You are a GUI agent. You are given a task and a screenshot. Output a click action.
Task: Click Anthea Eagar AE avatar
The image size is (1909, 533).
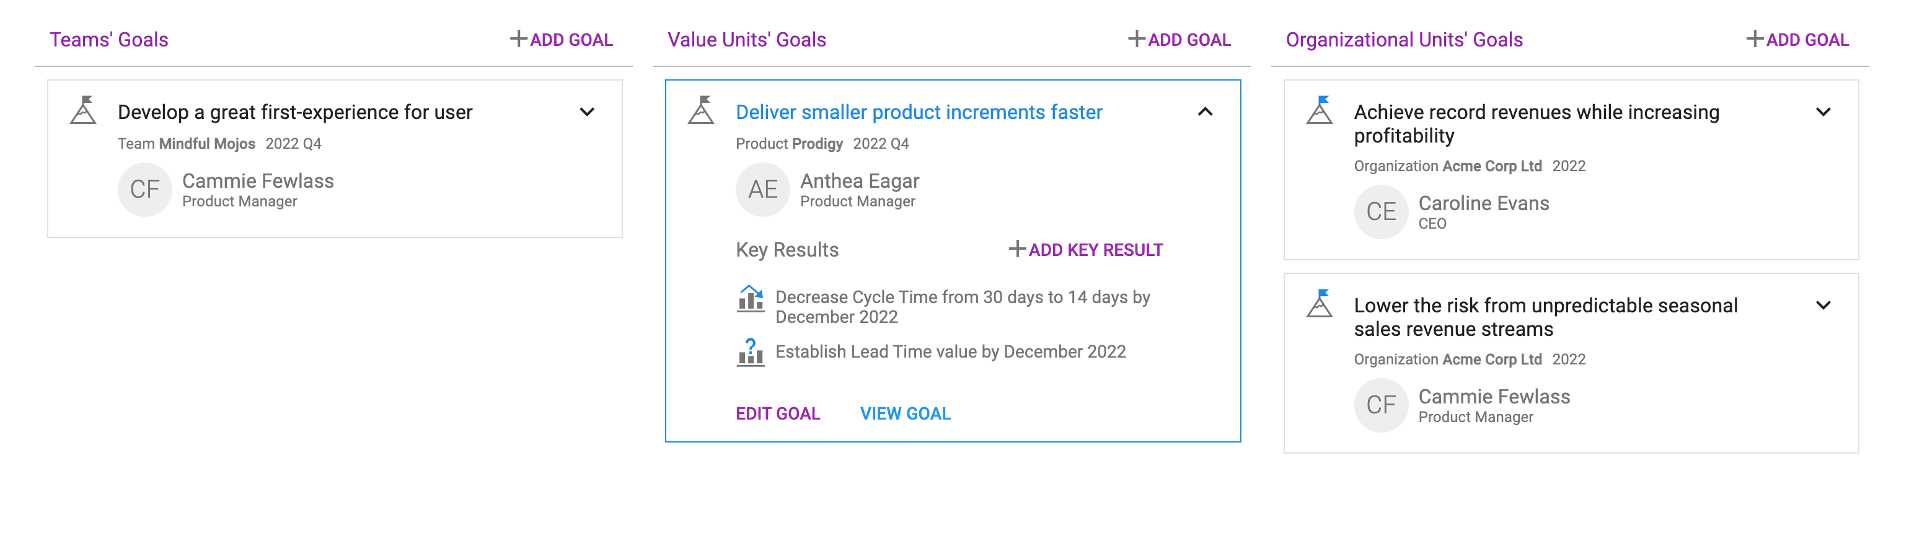coord(762,190)
